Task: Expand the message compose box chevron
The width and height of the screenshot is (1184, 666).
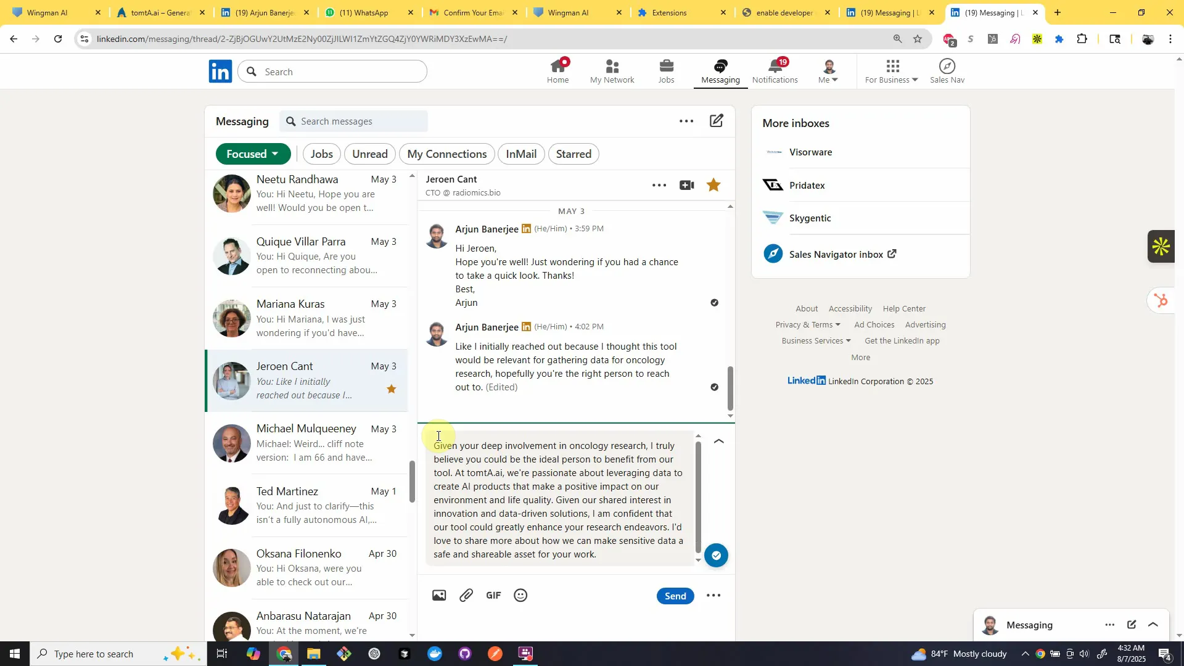Action: coord(718,442)
